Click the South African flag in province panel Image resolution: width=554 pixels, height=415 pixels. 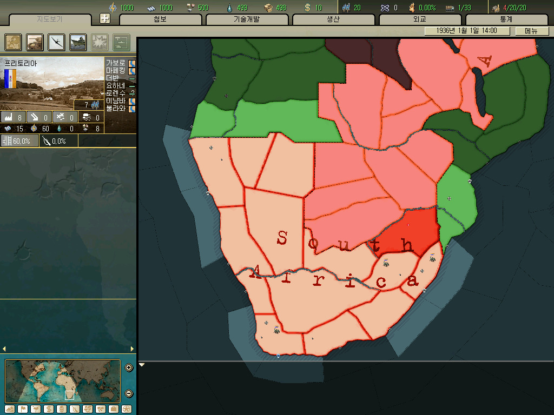(x=10, y=79)
